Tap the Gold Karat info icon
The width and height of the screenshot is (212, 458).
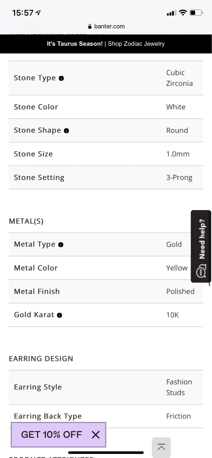60,315
